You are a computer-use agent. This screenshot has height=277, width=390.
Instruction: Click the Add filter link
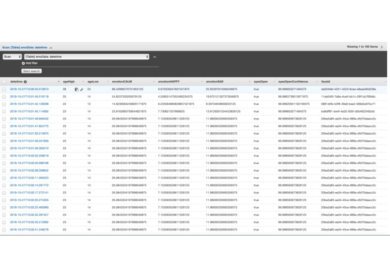[31, 63]
